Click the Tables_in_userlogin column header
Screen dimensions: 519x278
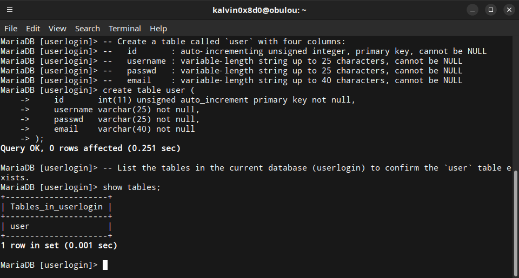coord(56,207)
